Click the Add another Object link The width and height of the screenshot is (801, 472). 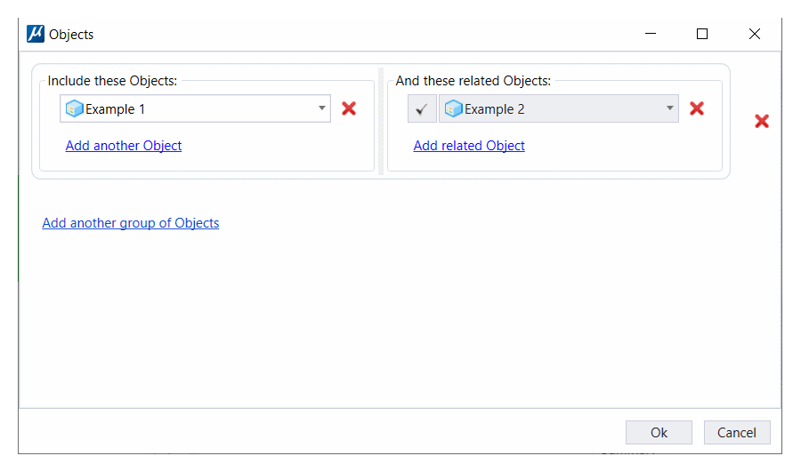[124, 146]
